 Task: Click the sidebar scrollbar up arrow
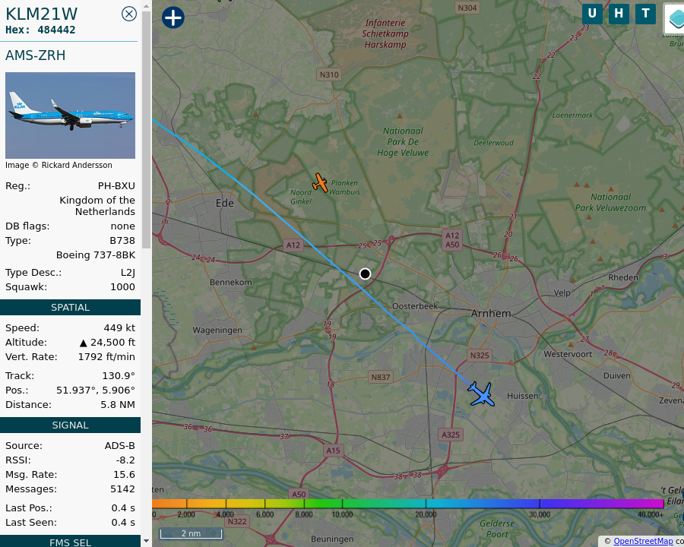click(x=146, y=6)
